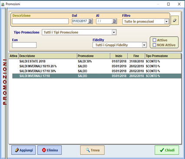Focus the Ean input field

pyautogui.click(x=24, y=45)
